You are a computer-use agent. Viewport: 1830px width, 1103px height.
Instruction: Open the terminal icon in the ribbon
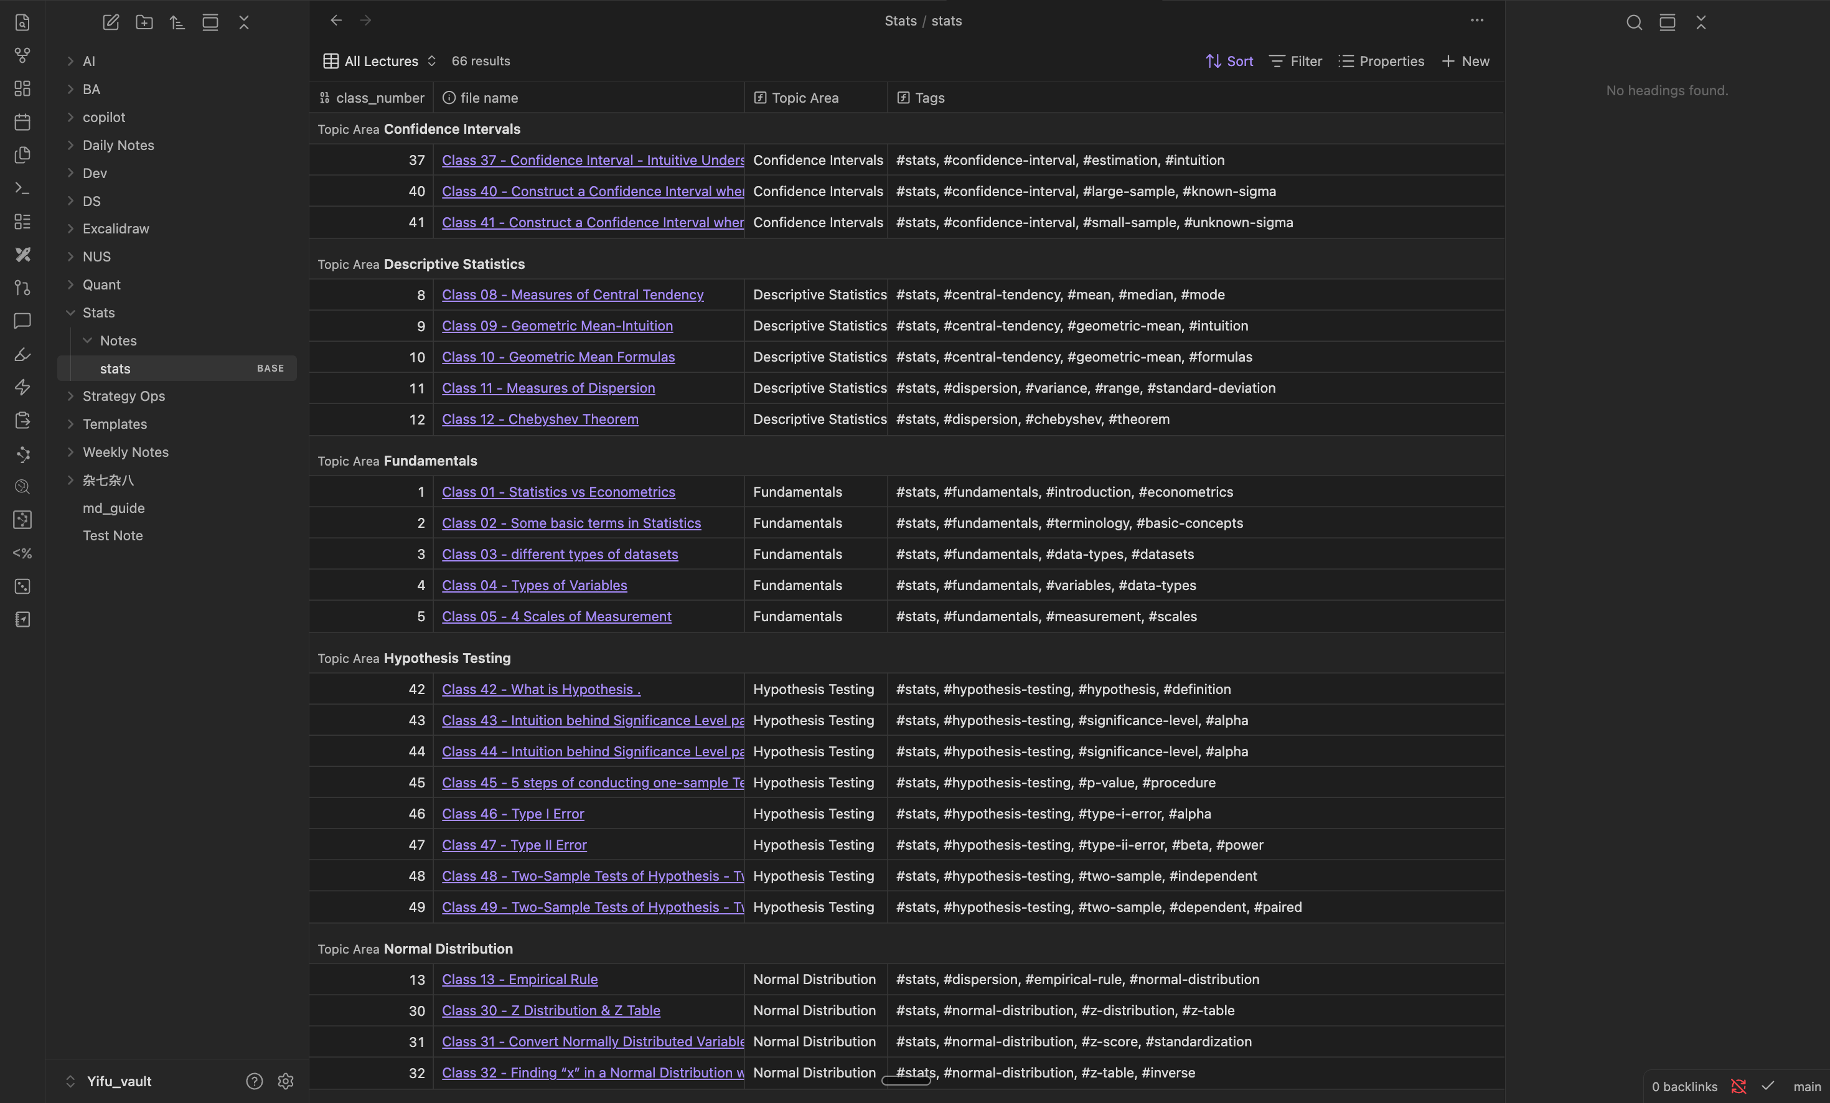[x=22, y=189]
